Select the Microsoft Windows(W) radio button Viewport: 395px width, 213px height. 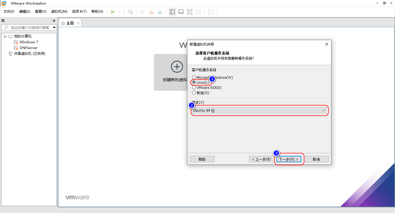[194, 77]
